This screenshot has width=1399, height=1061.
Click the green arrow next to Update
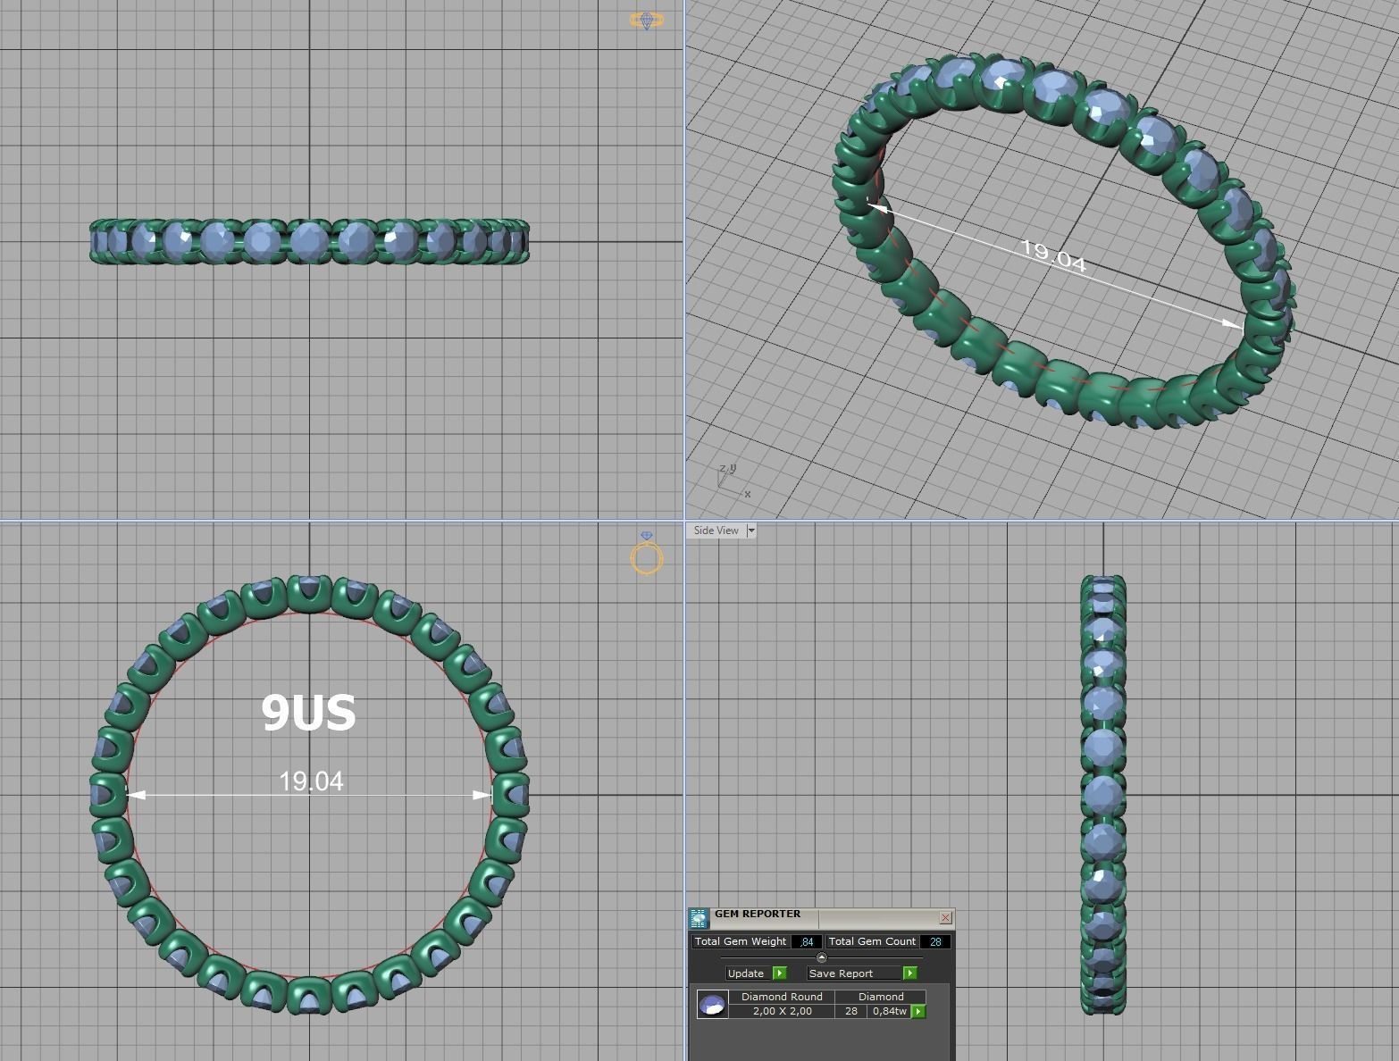pos(780,973)
